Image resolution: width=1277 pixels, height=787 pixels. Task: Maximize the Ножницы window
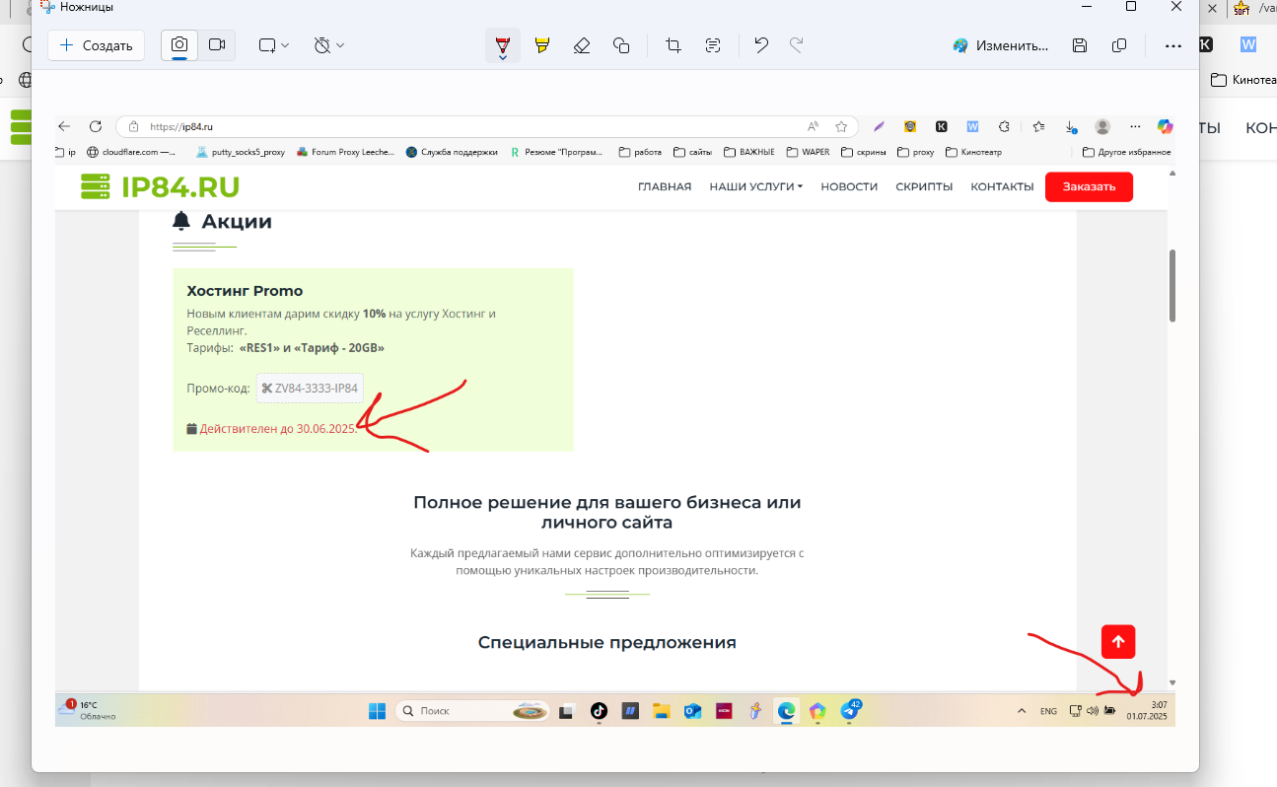[1131, 7]
